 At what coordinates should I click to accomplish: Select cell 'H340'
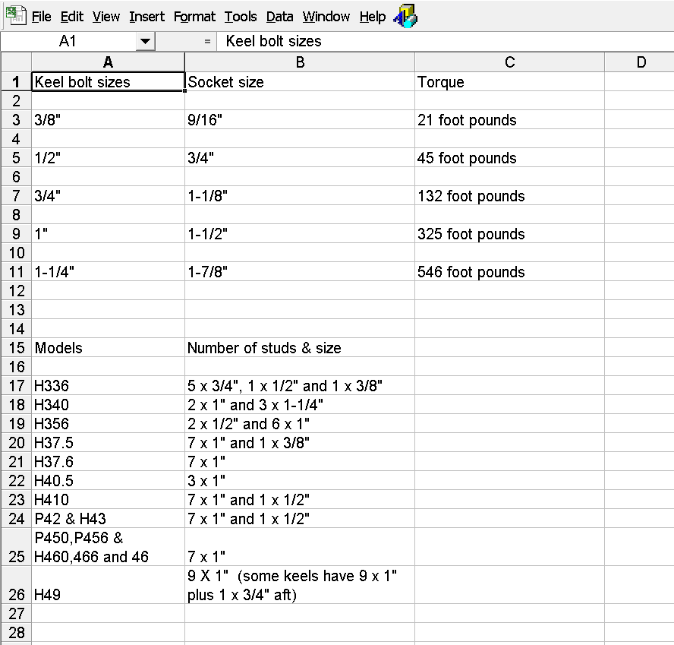point(108,404)
